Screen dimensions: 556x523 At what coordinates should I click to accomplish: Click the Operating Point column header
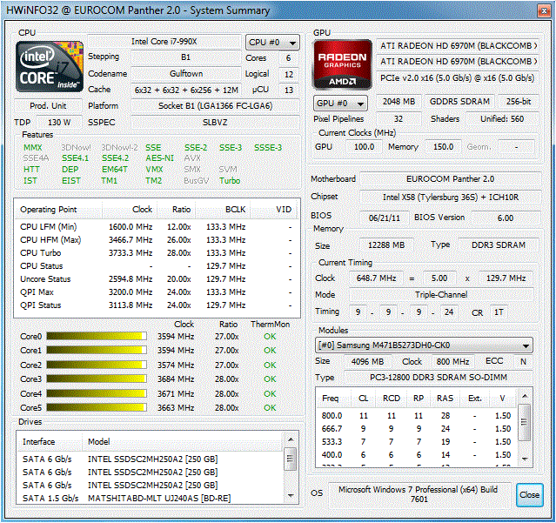coord(58,210)
